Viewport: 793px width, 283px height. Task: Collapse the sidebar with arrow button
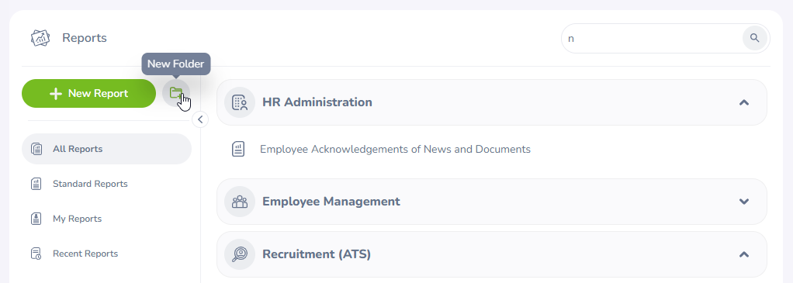[x=200, y=119]
